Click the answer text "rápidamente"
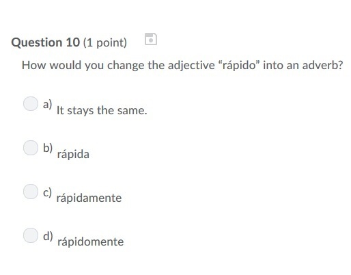The width and height of the screenshot is (351, 275). (x=89, y=198)
